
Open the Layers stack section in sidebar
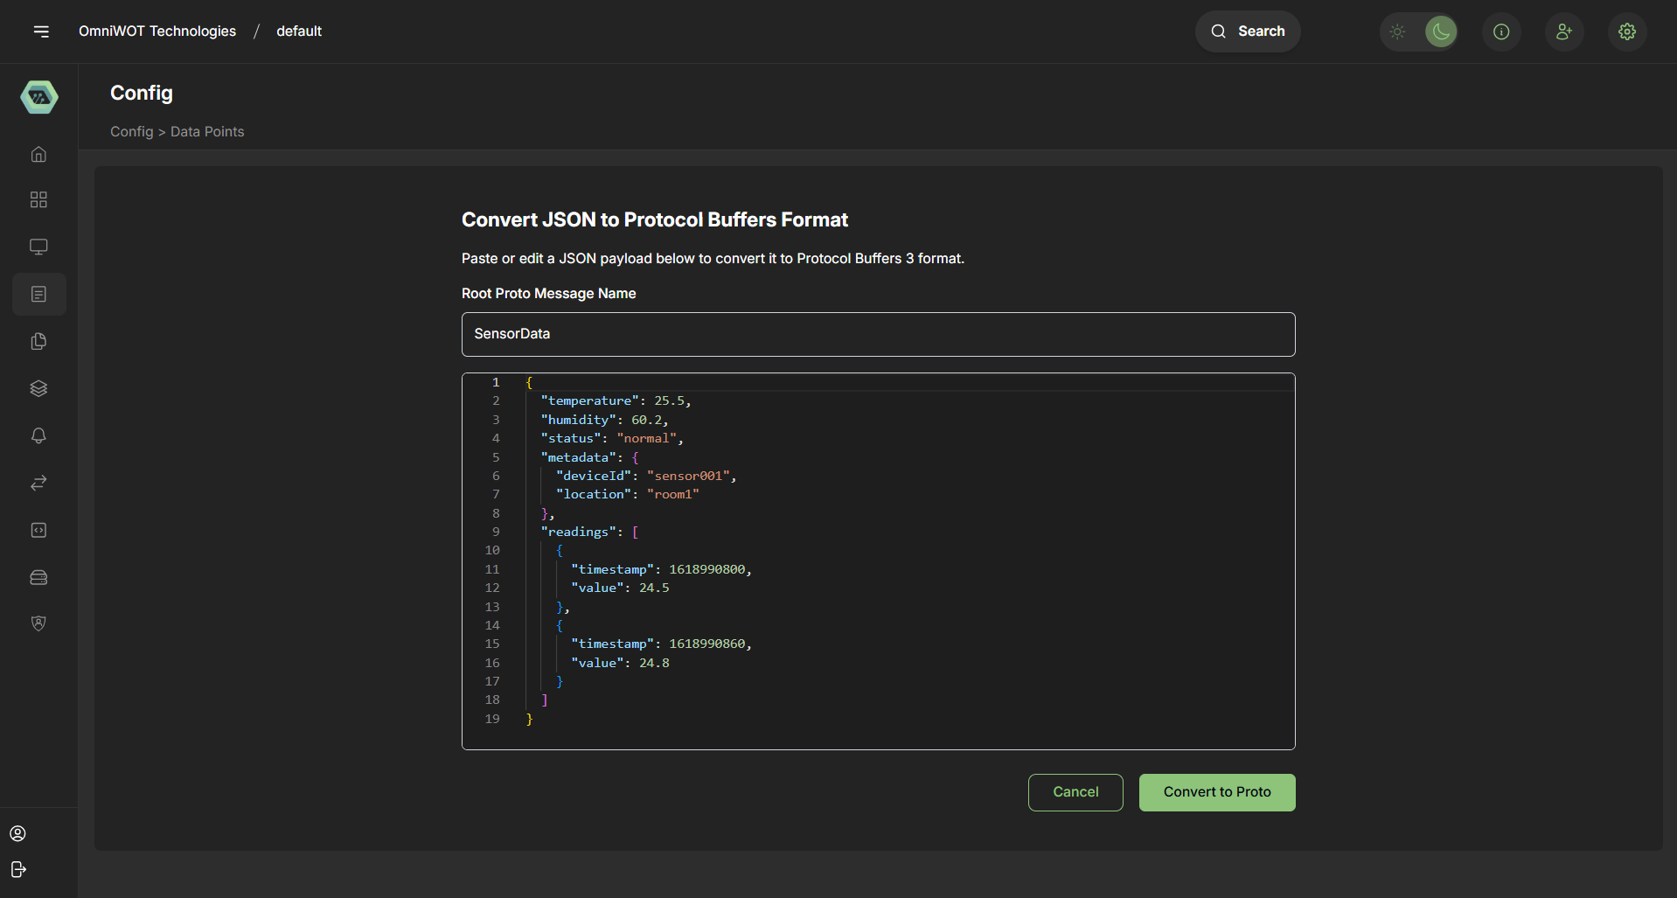pos(38,388)
